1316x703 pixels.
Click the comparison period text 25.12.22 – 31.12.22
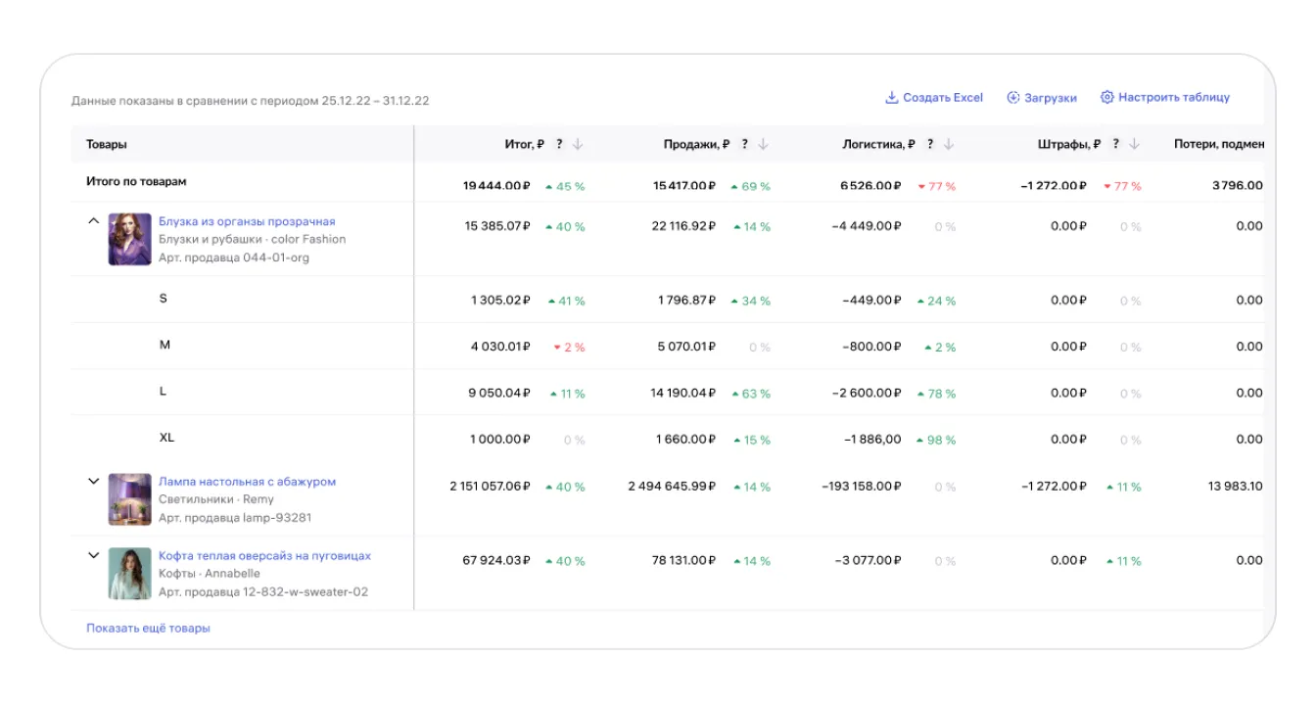[375, 101]
